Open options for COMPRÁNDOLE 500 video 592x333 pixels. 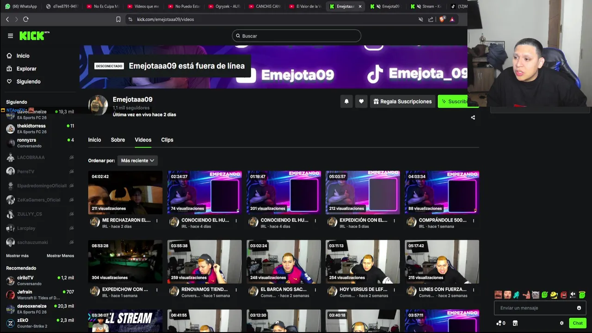click(474, 221)
